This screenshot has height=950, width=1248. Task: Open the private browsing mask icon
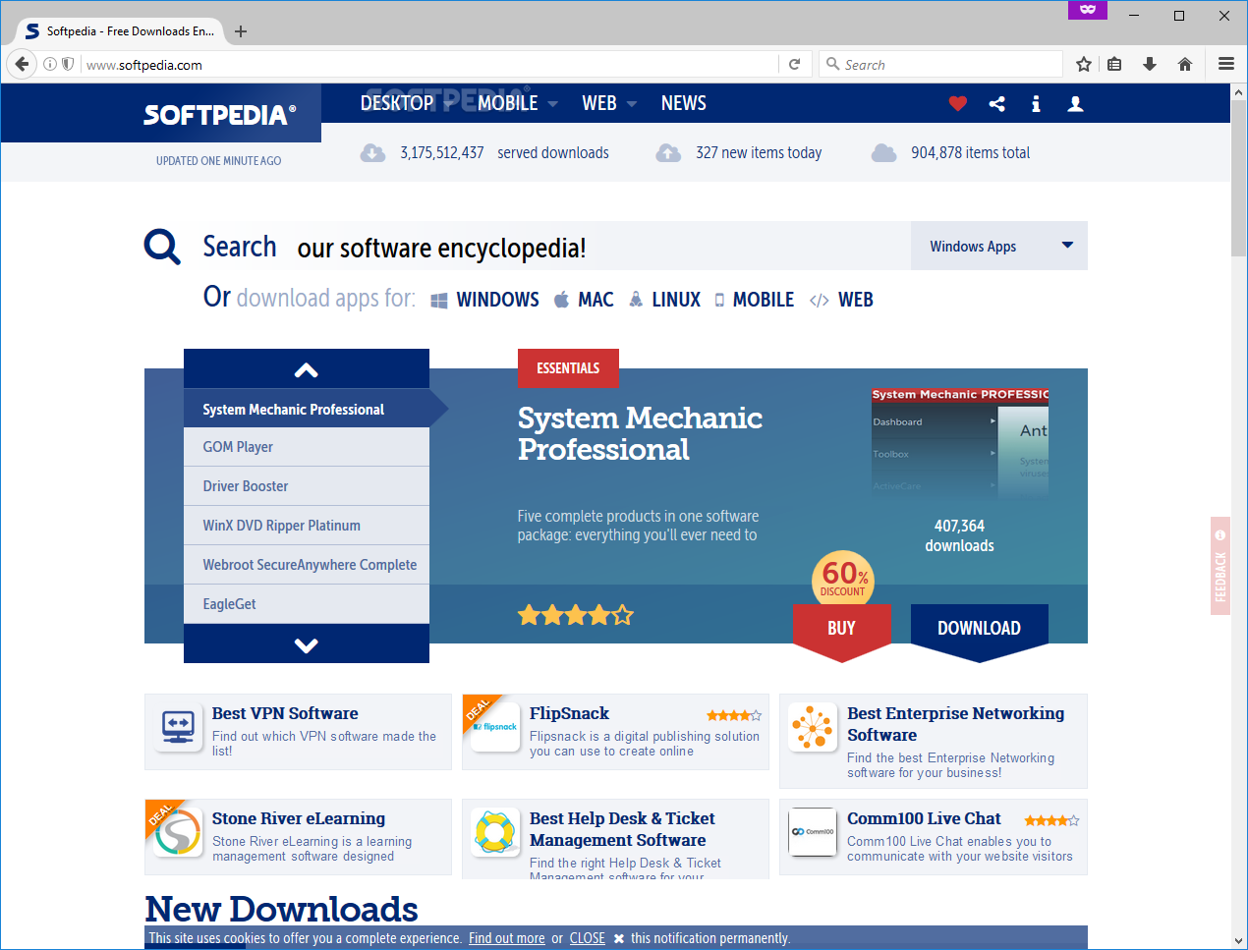pos(1088,9)
